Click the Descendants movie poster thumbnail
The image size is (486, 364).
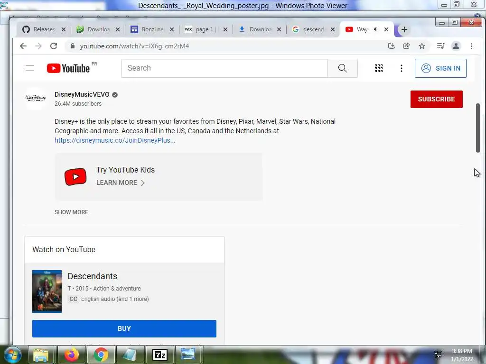(47, 291)
